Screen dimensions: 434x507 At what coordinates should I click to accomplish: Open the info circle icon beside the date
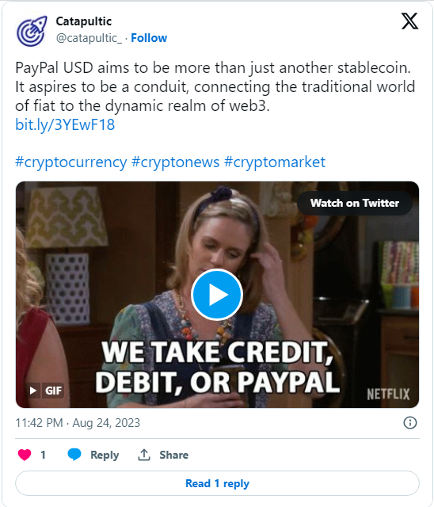(x=410, y=422)
